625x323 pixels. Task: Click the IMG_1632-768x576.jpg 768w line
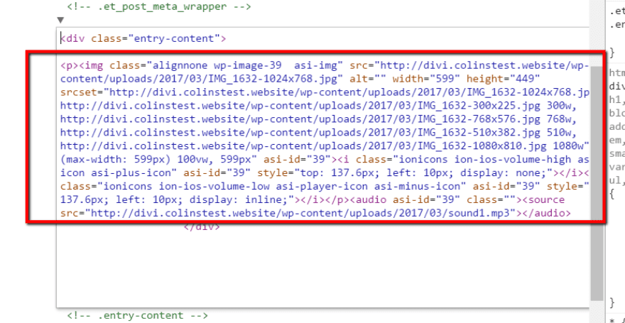318,119
